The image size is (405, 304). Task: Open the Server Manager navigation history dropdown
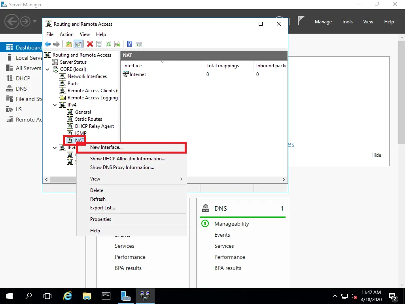35,21
